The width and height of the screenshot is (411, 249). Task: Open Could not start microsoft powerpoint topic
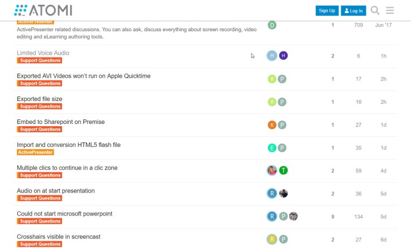[x=64, y=214]
